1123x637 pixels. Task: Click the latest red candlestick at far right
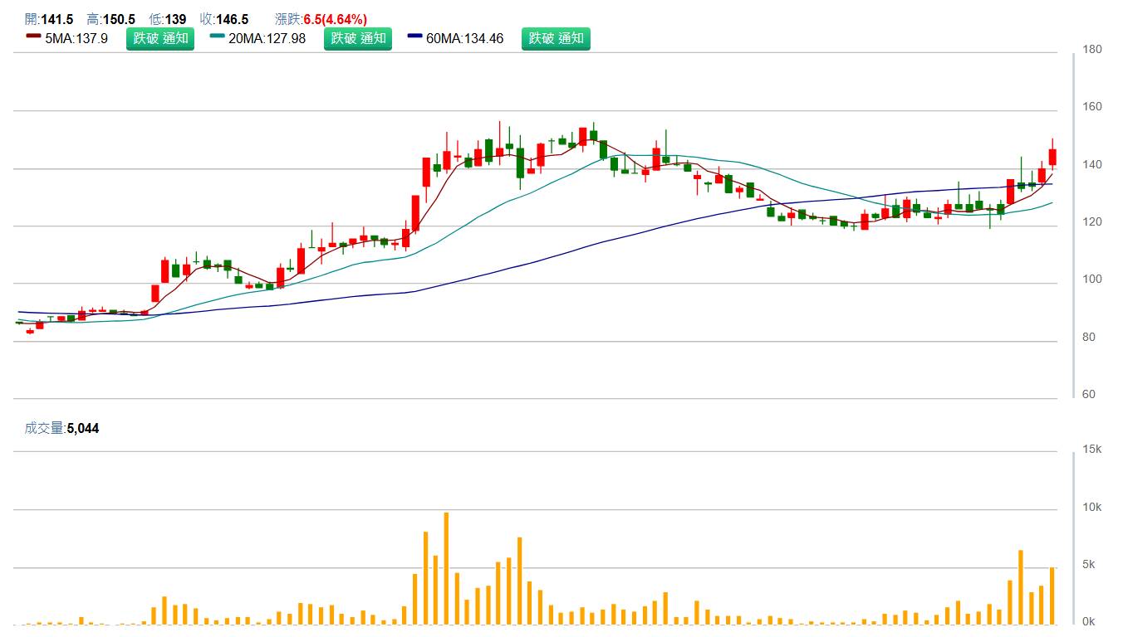click(x=1052, y=157)
